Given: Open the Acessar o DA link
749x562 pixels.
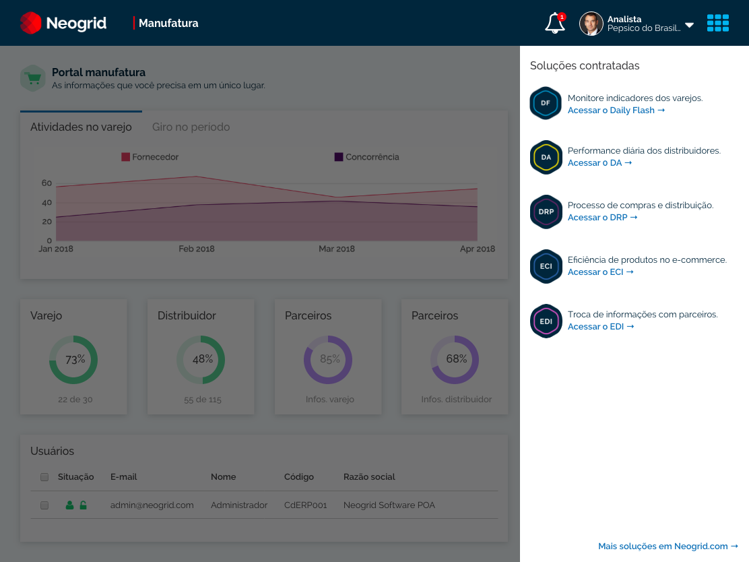Looking at the screenshot, I should point(600,163).
